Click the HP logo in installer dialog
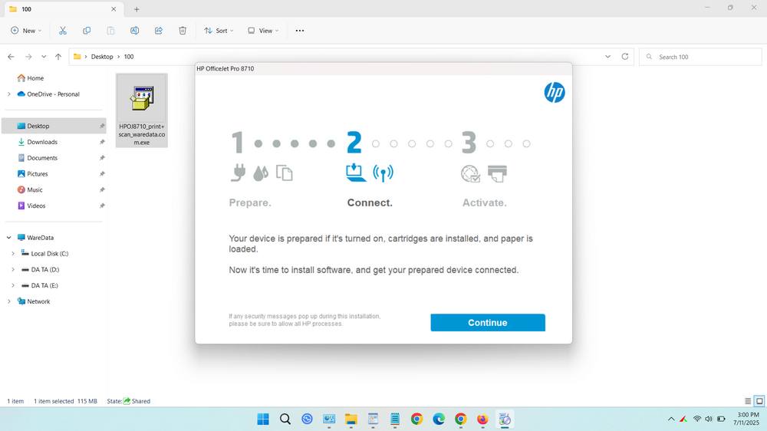The image size is (767, 431). [555, 93]
